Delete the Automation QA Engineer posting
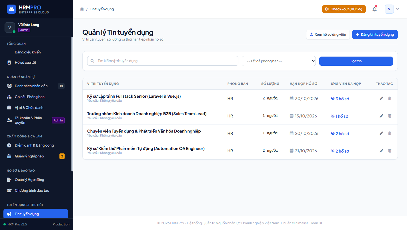The width and height of the screenshot is (407, 230). tap(390, 151)
